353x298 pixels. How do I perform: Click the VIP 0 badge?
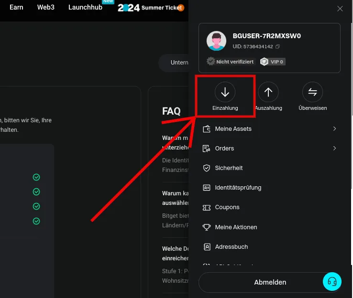[x=273, y=62]
